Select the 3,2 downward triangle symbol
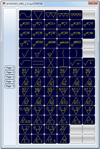This screenshot has width=100, height=149. tap(25, 129)
